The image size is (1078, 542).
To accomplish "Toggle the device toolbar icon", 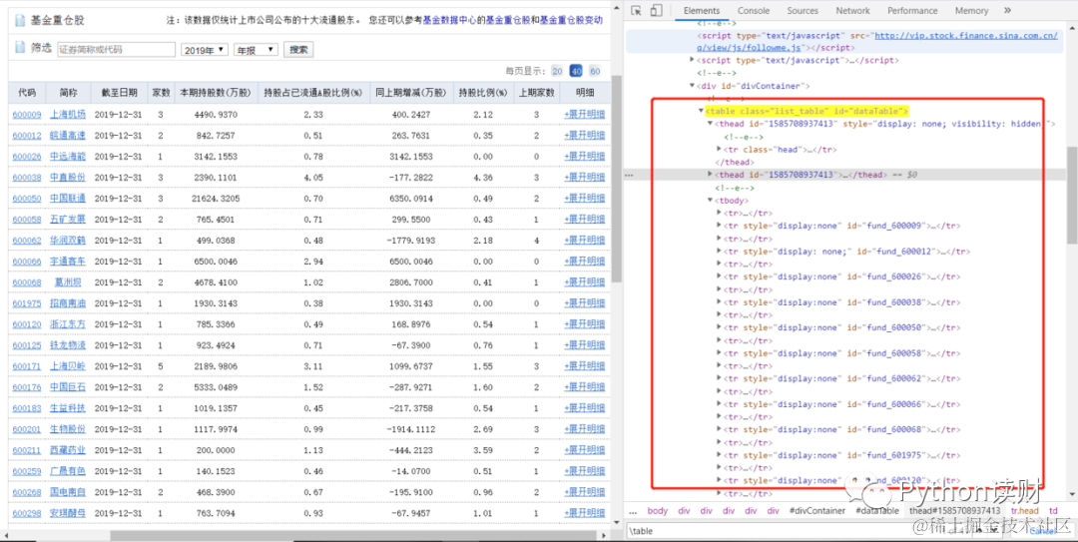I will pyautogui.click(x=656, y=10).
